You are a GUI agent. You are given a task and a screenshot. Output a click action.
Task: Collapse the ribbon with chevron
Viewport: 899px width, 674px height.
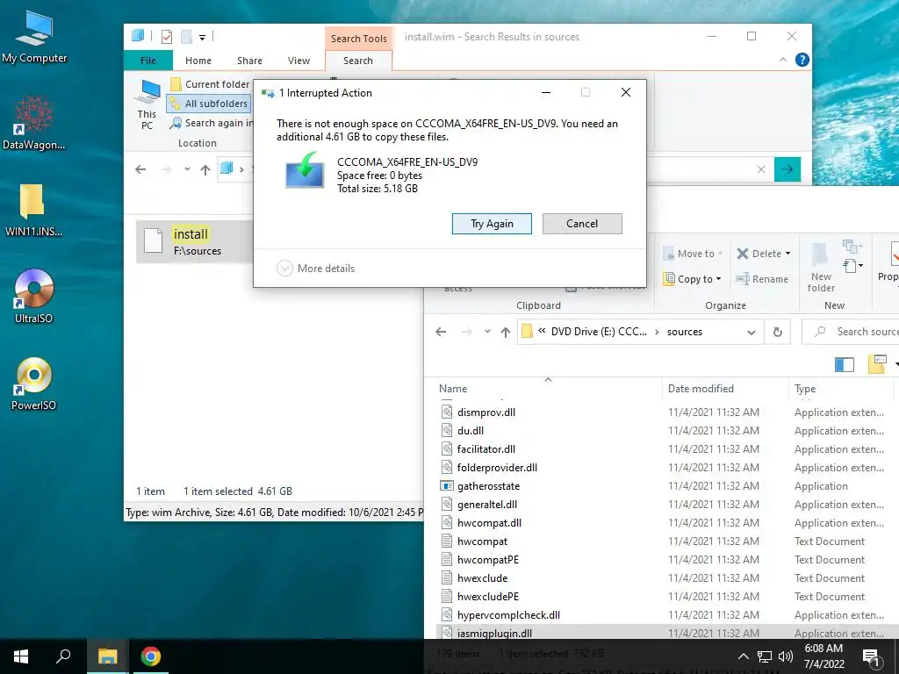(782, 61)
